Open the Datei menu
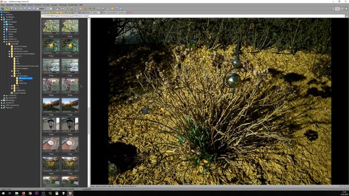Screen dimensions: 349x196 point(3,5)
